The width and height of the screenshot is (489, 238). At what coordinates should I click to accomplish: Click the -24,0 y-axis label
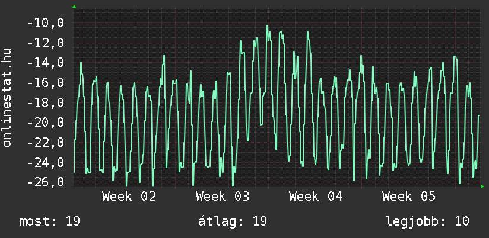(46, 162)
